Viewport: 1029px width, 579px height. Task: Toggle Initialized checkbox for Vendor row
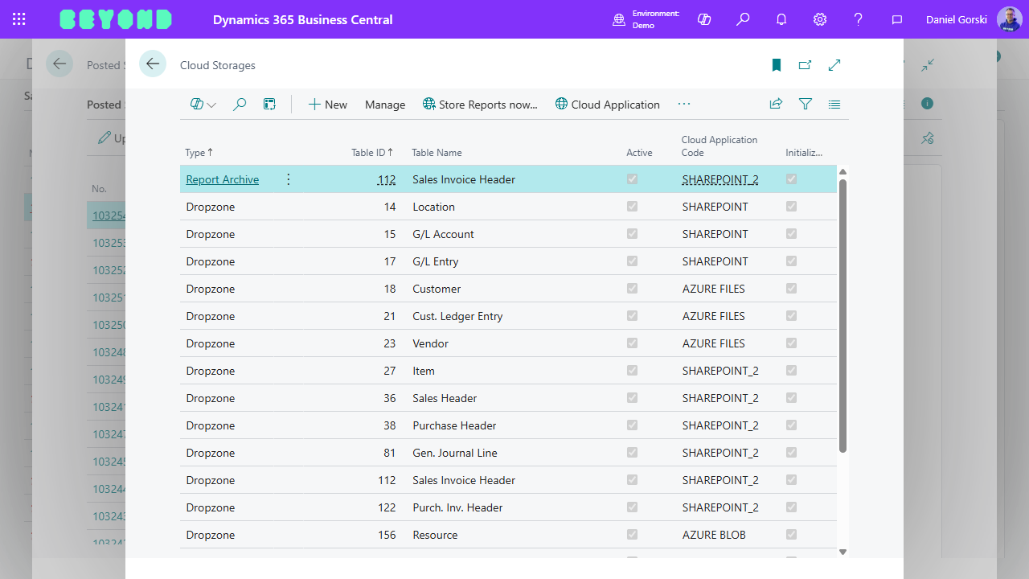point(791,343)
